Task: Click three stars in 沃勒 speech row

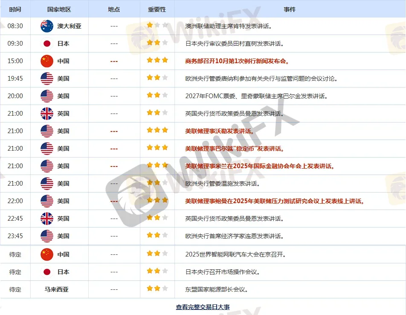Action: (x=157, y=130)
